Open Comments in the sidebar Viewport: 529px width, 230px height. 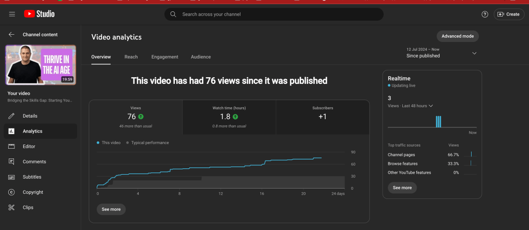click(40, 162)
